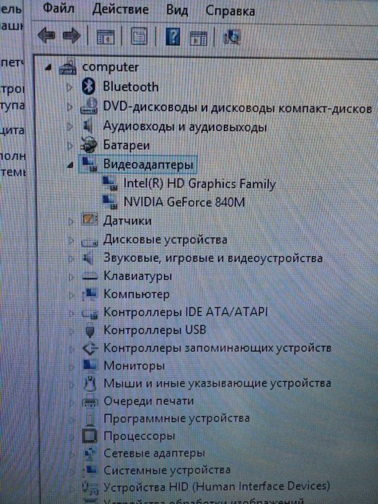Click the Мониторы monitor icon
The image size is (378, 504).
point(90,364)
